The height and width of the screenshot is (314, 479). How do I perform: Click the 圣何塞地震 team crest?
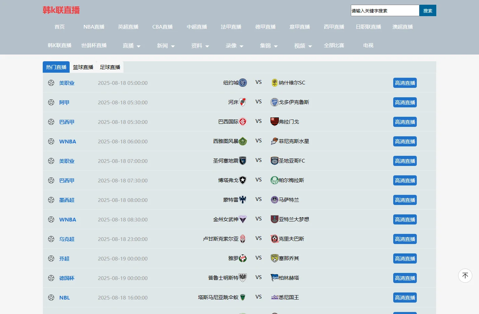point(243,161)
